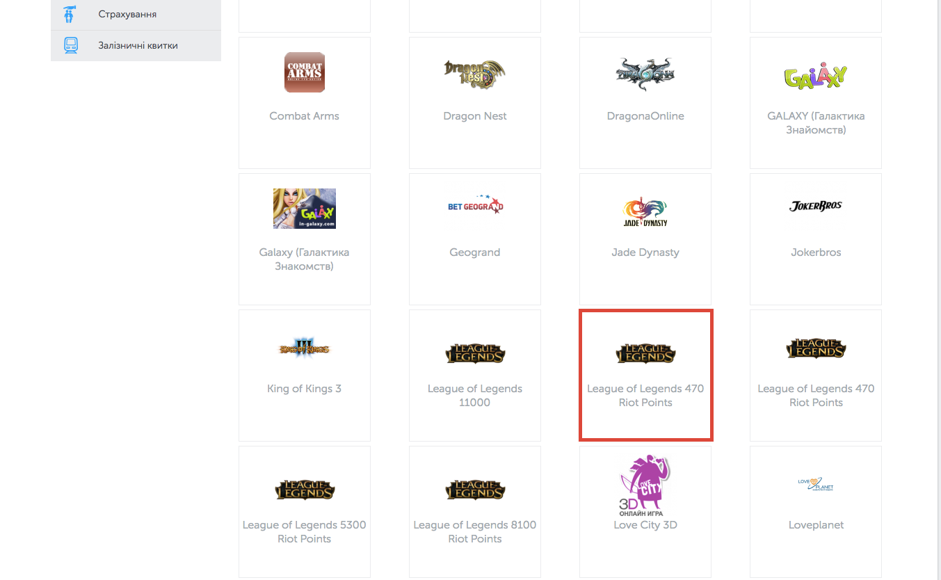Image resolution: width=941 pixels, height=580 pixels.
Task: Open the Страхування sidebar menu item
Action: point(136,15)
